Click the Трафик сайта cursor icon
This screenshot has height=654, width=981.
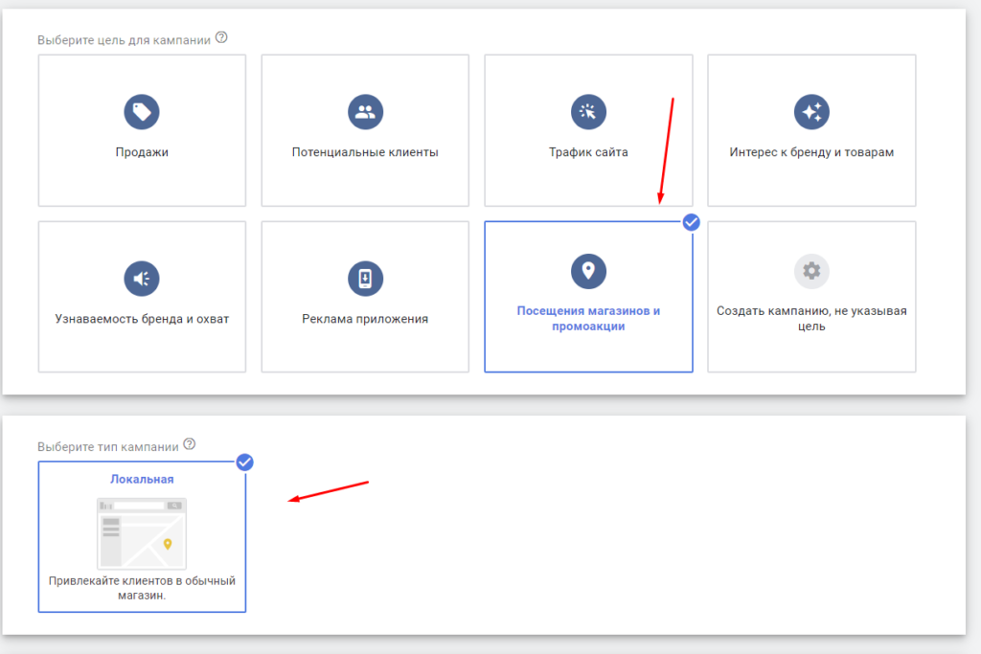tap(588, 112)
